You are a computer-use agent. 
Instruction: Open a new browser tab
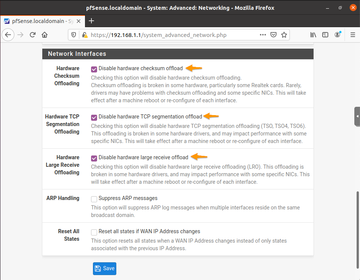click(x=91, y=21)
